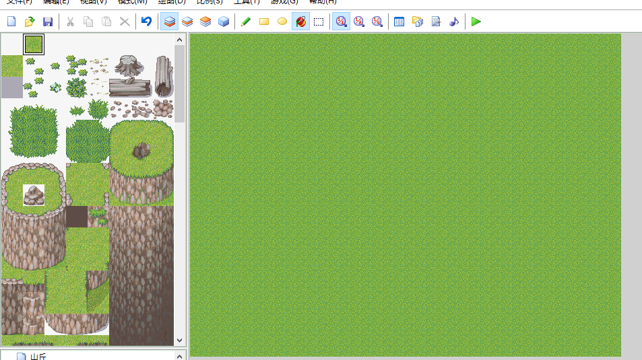Click the tileset palette scroll-up arrow
Screen dimensions: 642x360
point(179,40)
